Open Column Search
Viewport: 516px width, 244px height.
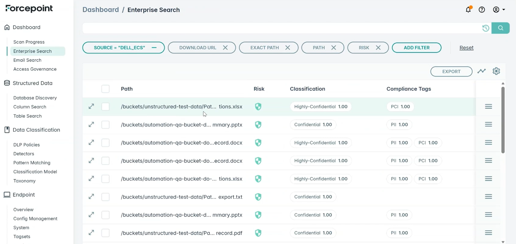(x=30, y=107)
